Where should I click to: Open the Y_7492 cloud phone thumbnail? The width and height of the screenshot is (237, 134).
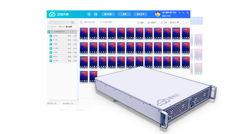click(84, 33)
